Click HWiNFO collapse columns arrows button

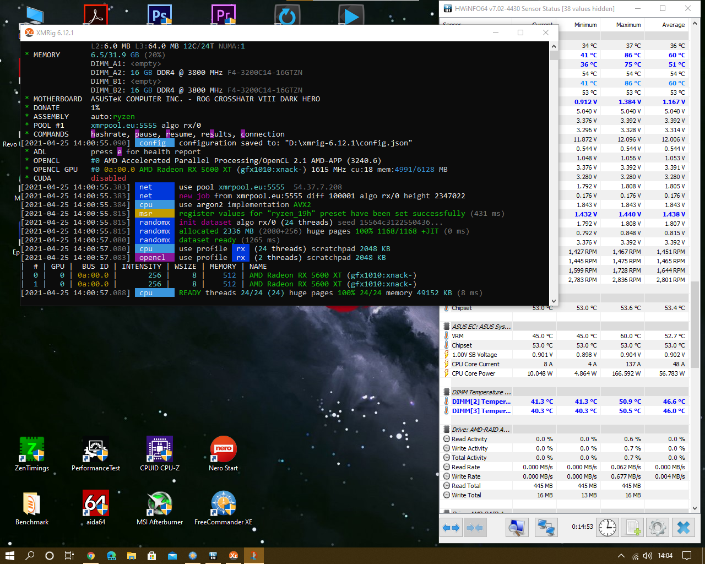pyautogui.click(x=475, y=528)
